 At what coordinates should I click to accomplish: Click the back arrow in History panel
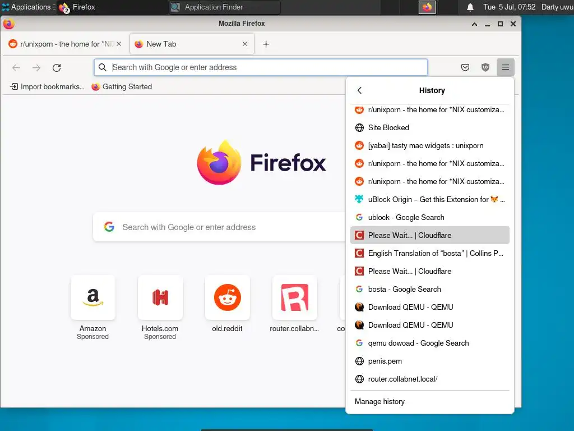click(359, 90)
